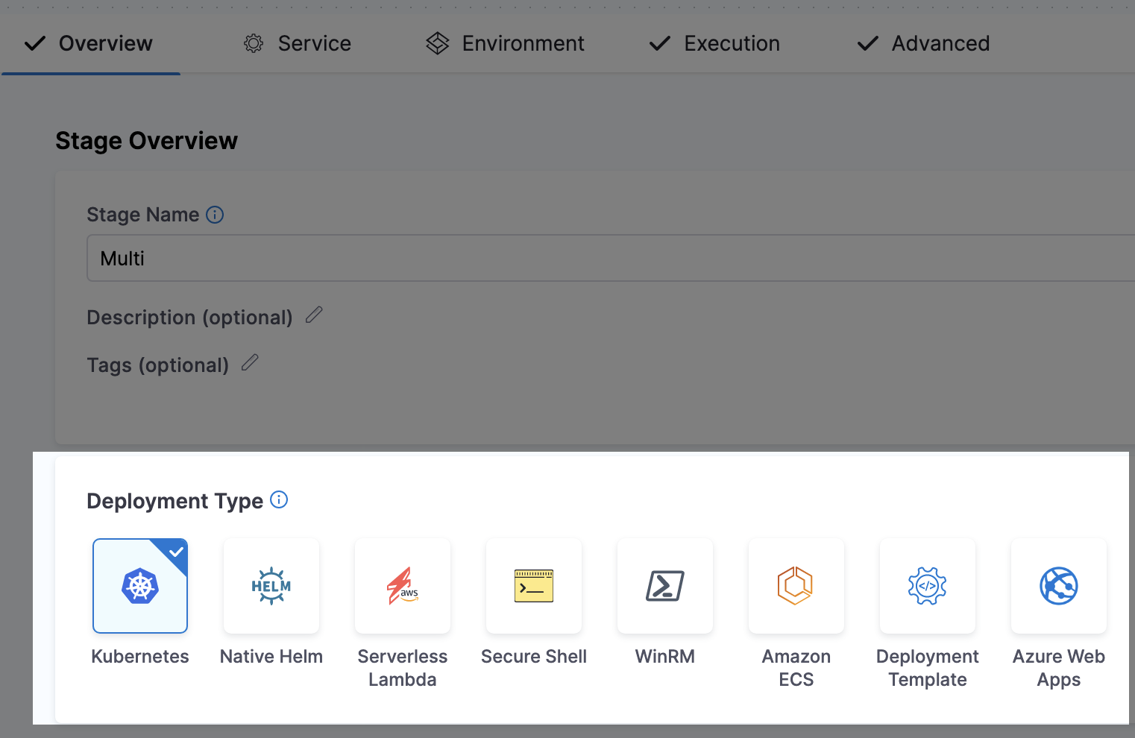Viewport: 1135px width, 738px height.
Task: Open the Overview tab
Action: (x=89, y=43)
